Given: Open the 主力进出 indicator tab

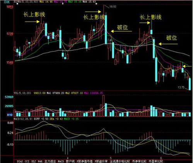Looking at the screenshot, I should click(50, 161).
